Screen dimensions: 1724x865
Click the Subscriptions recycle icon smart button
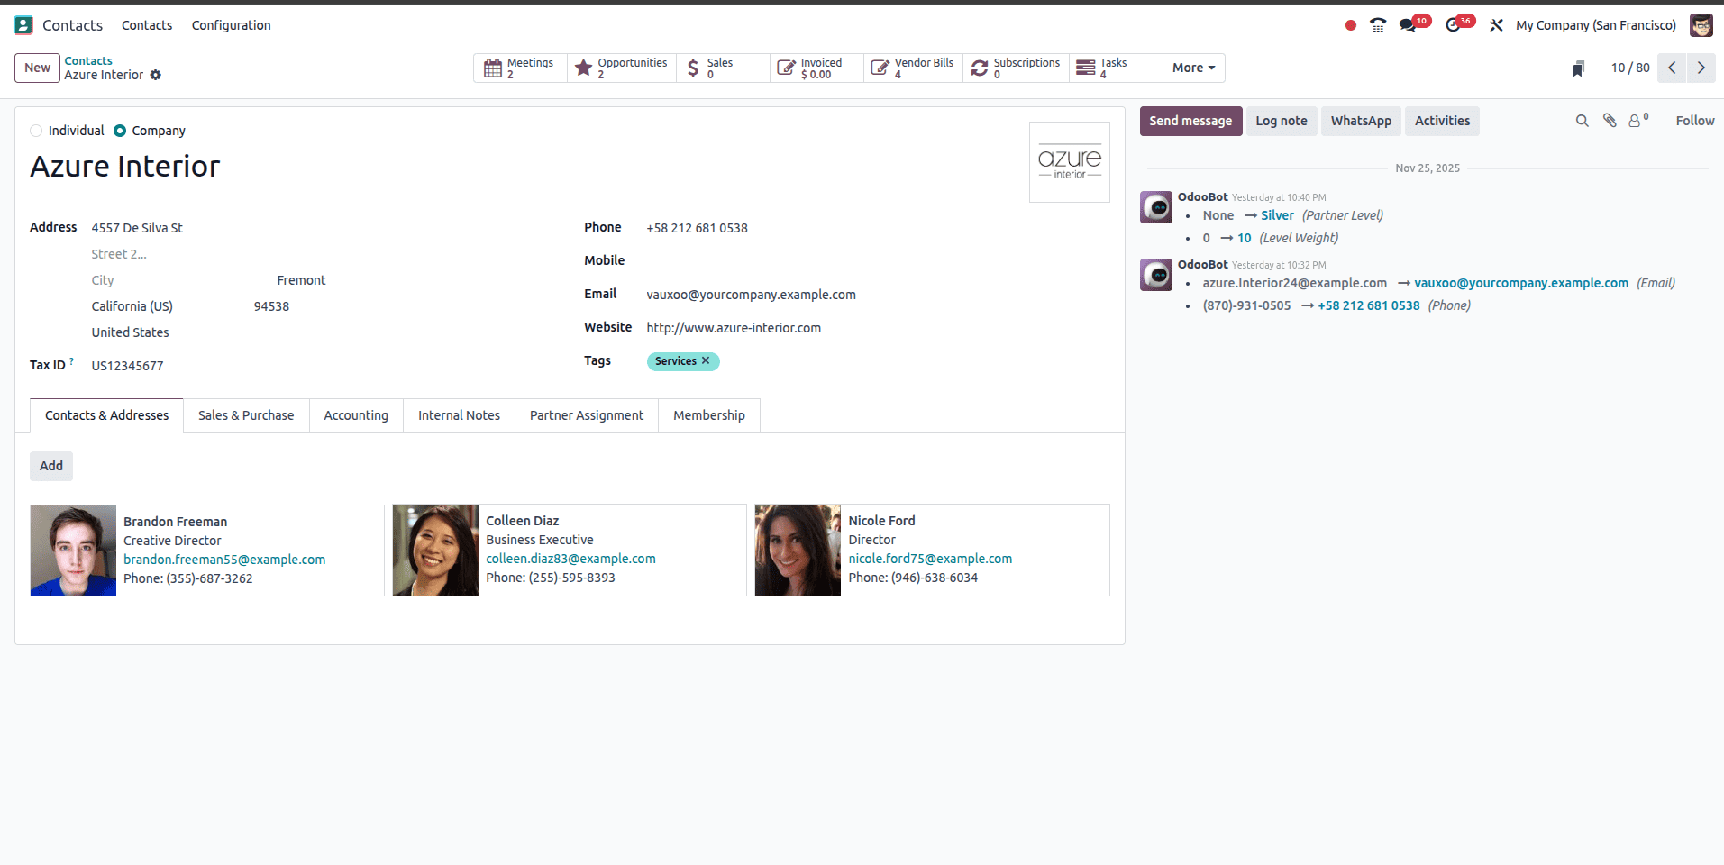(980, 68)
